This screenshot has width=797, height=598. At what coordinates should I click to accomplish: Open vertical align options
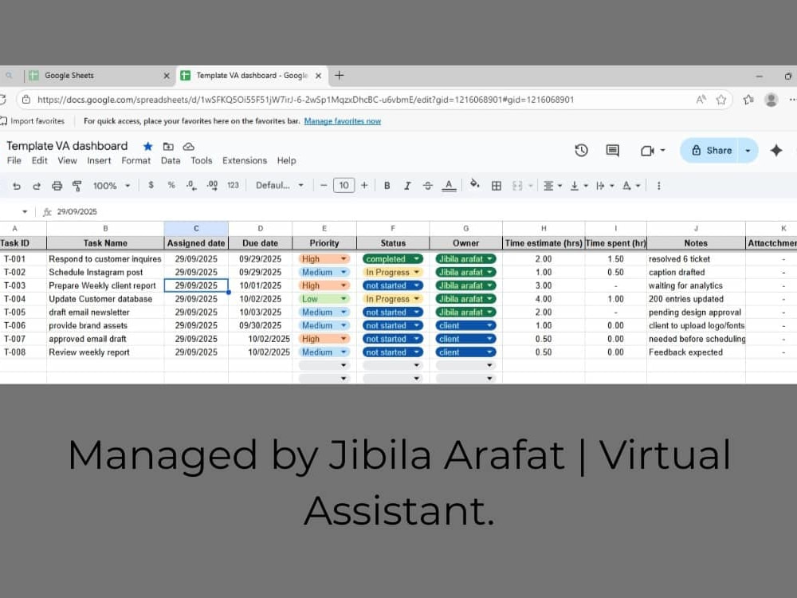(579, 186)
